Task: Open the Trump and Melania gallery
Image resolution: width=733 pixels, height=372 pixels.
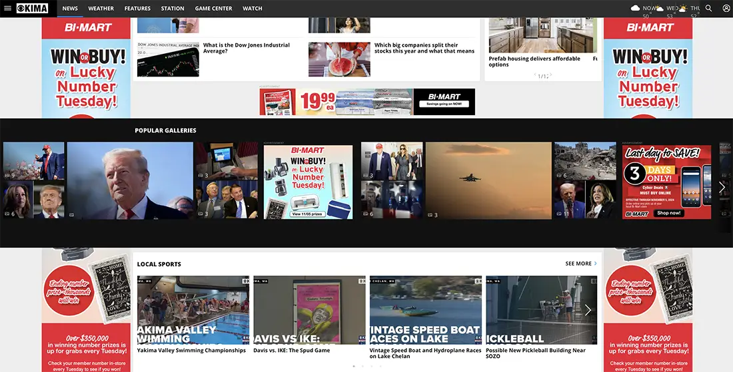Action: click(x=392, y=161)
